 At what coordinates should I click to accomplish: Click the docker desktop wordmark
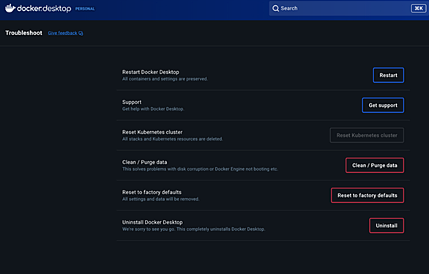tap(44, 9)
